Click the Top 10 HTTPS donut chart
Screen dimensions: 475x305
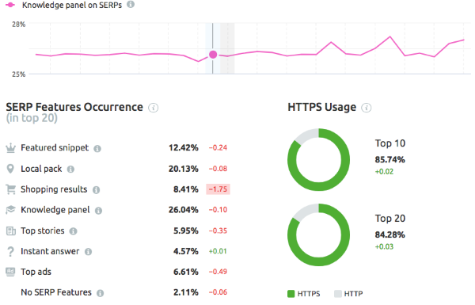pyautogui.click(x=318, y=159)
